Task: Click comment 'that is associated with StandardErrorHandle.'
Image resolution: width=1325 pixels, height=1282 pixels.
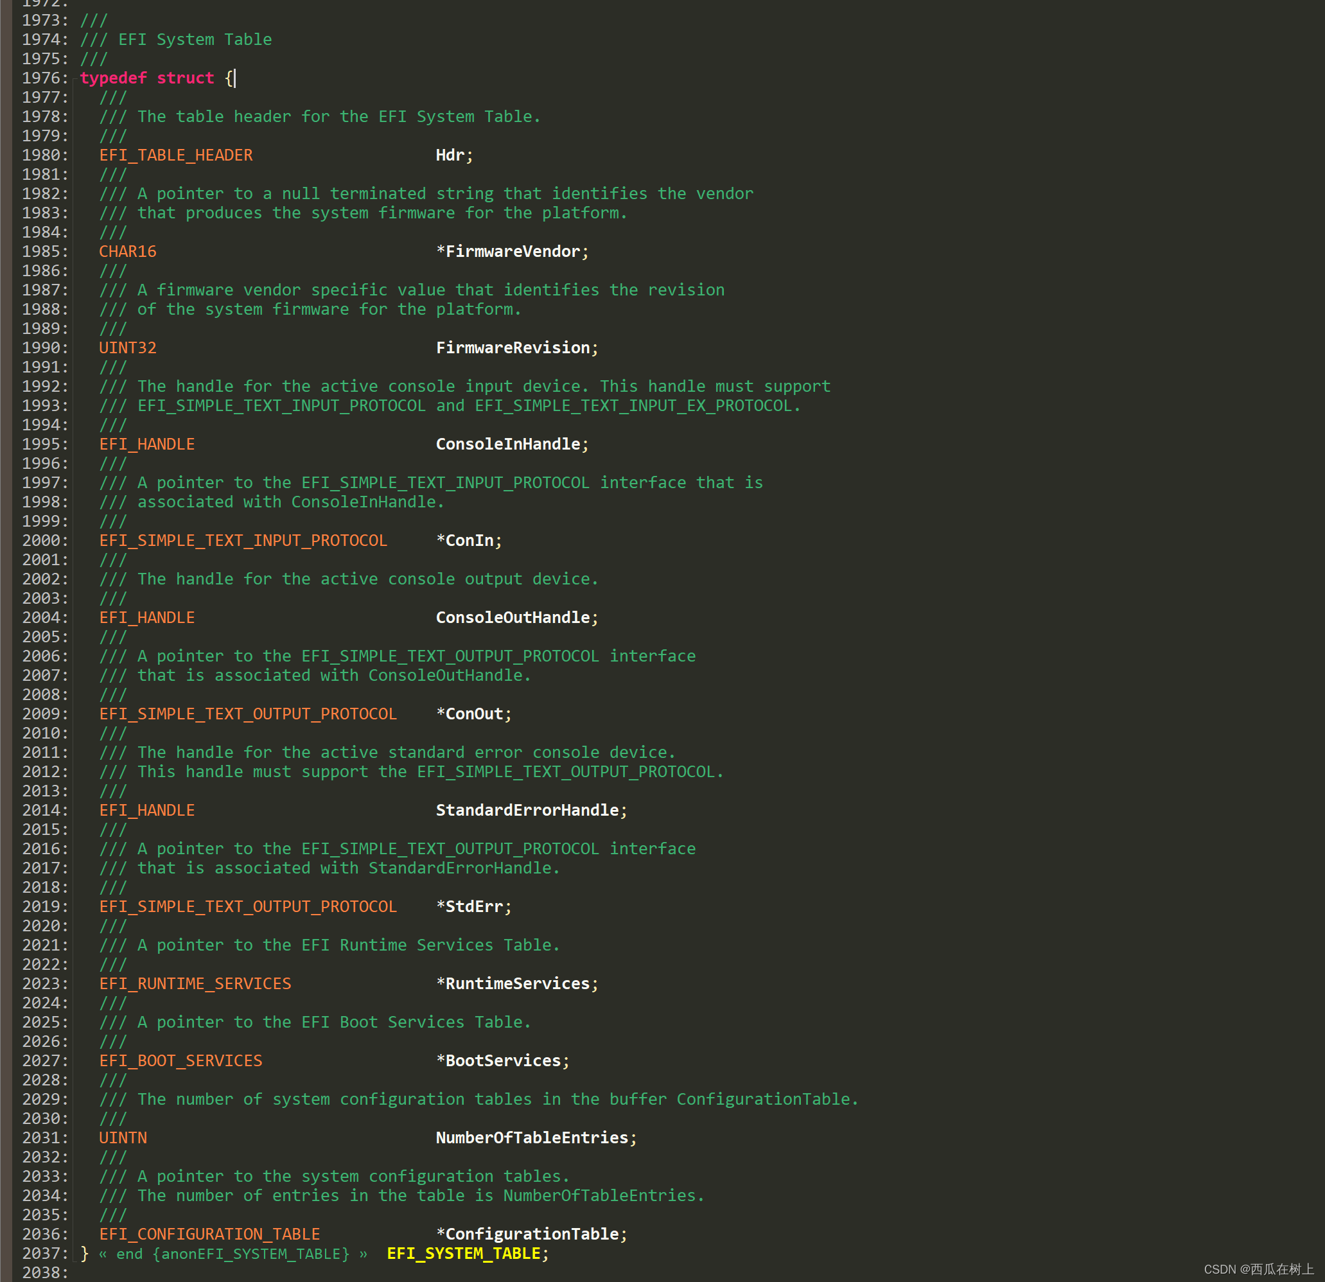Action: click(x=349, y=868)
